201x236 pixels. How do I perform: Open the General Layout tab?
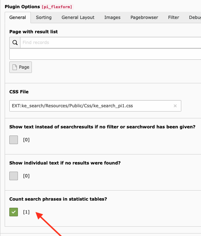point(78,18)
